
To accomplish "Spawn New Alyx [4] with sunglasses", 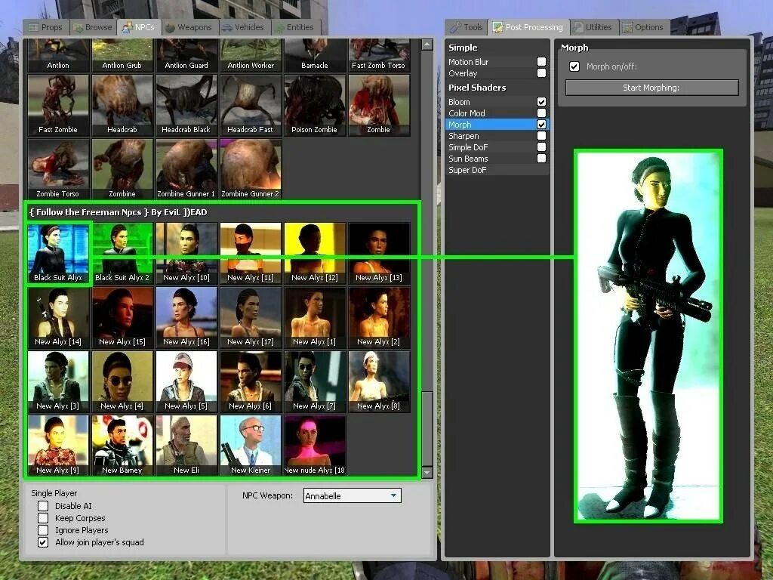I will point(122,381).
